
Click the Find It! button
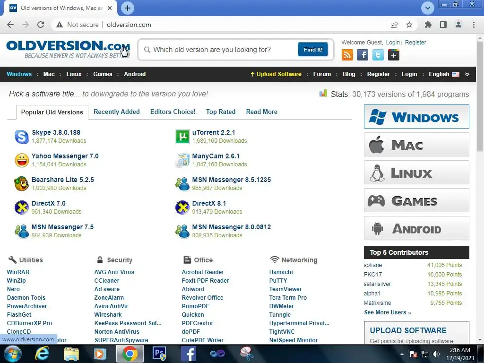coord(313,49)
